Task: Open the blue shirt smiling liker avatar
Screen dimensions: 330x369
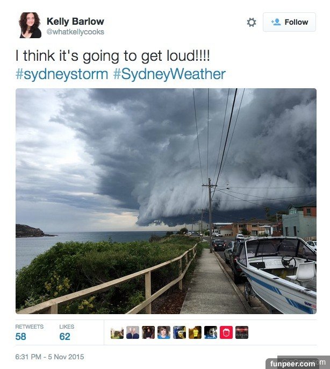Action: pyautogui.click(x=164, y=332)
